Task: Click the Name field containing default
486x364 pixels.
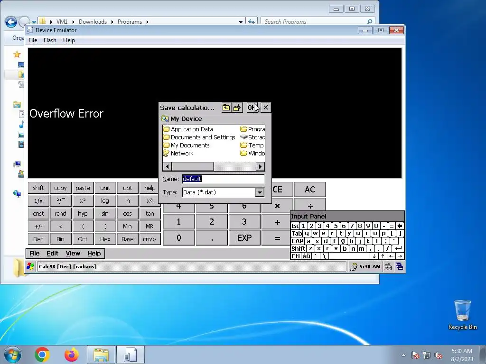Action: click(223, 179)
